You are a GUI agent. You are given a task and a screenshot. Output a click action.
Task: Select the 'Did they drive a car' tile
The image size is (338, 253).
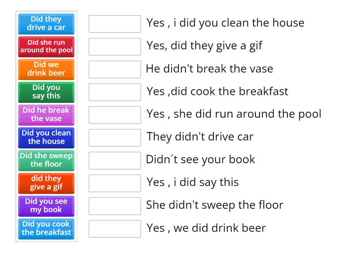[46, 24]
